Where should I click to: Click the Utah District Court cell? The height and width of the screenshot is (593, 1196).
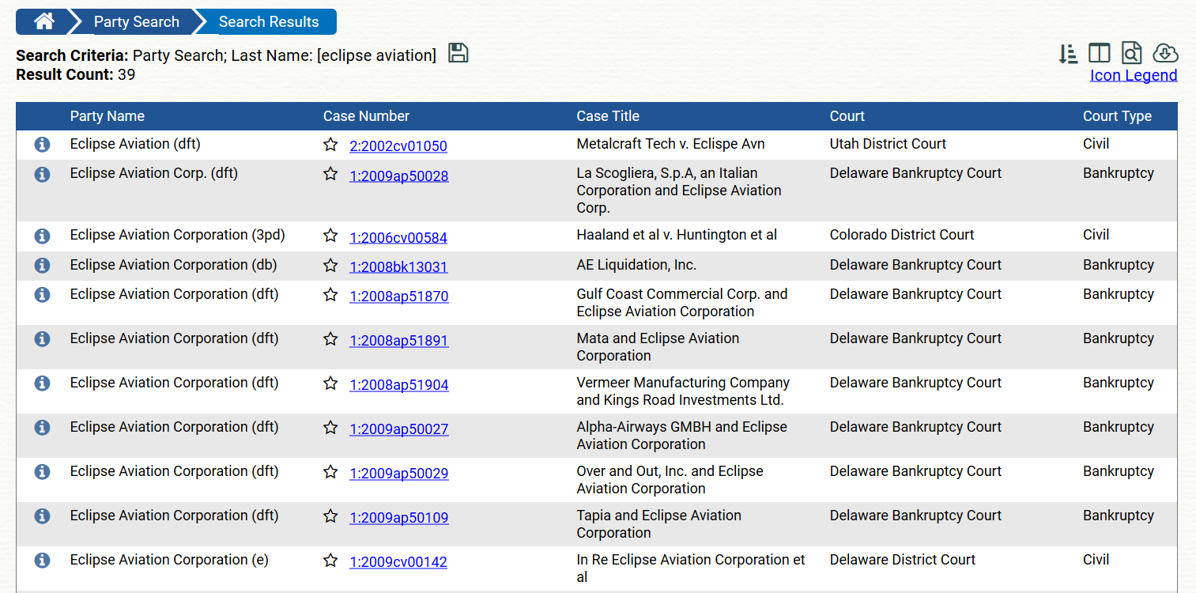click(888, 144)
